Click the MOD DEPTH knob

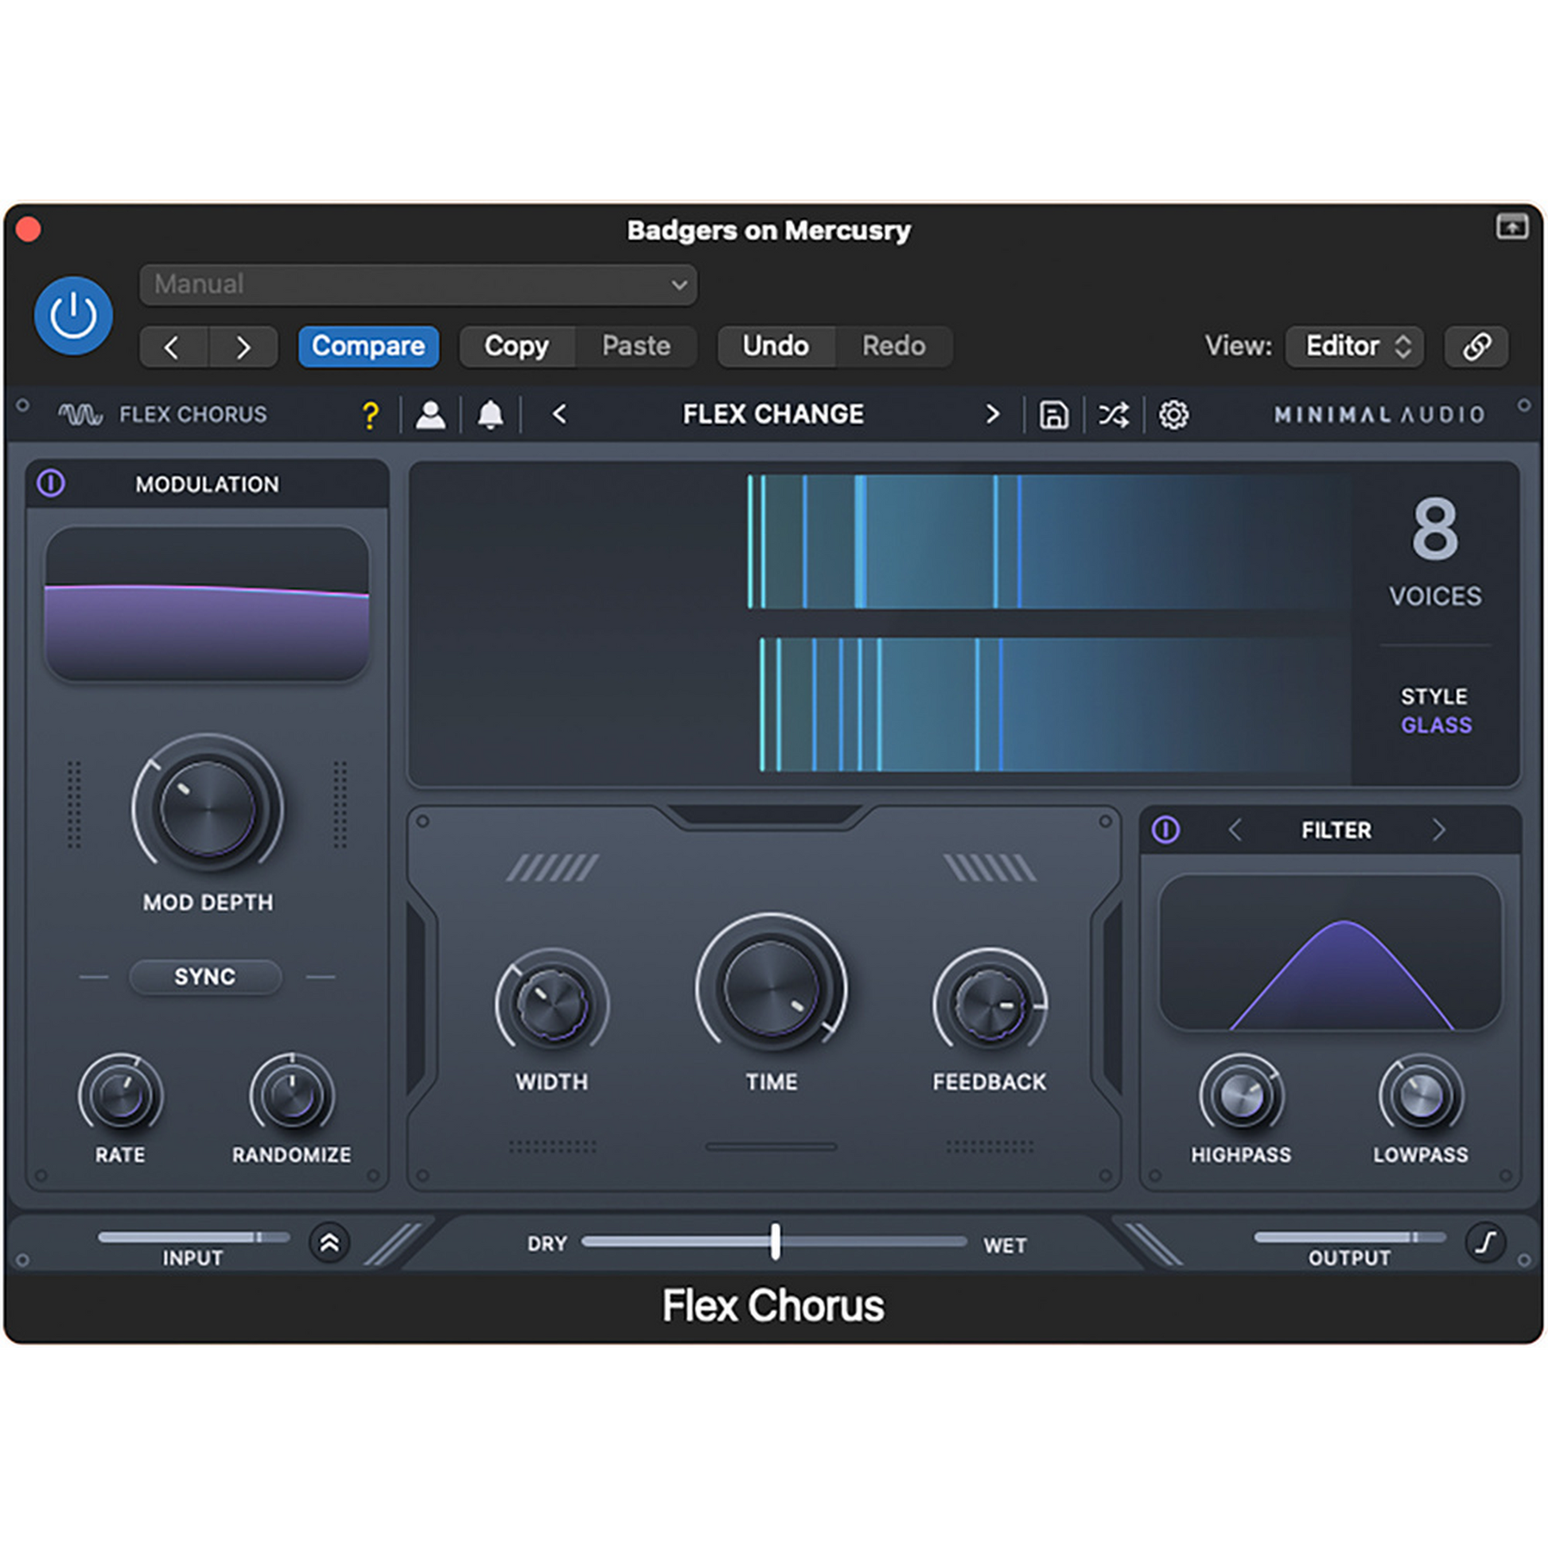208,807
